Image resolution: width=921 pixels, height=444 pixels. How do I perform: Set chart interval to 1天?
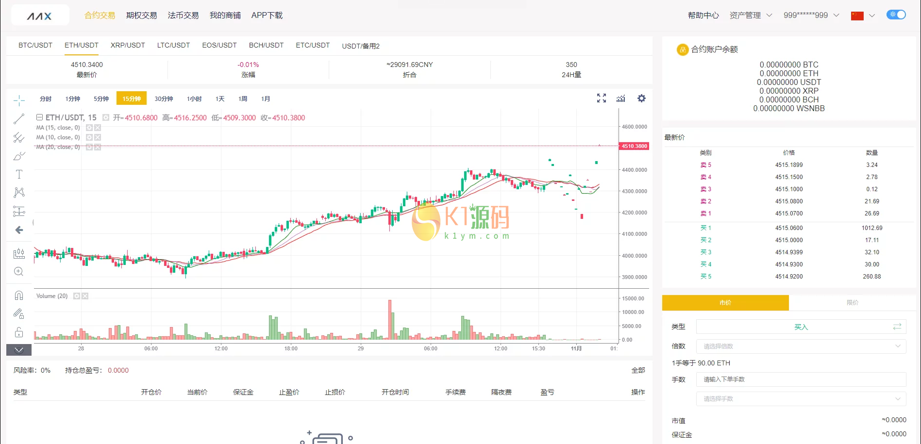220,99
